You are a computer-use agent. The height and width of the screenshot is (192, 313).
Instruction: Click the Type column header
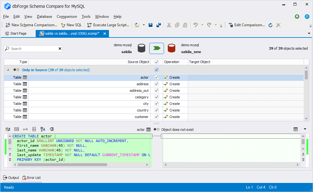(16, 62)
